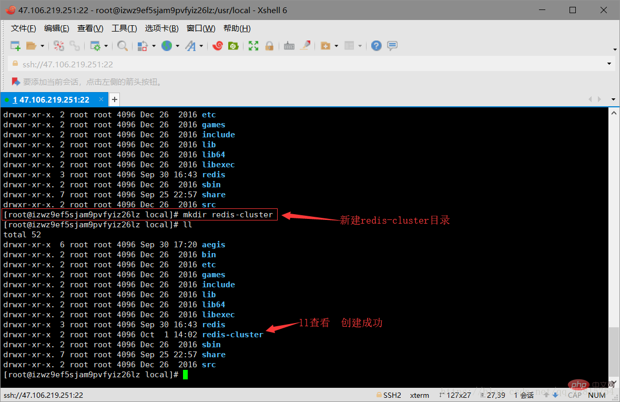Click the Xshell app icon in title bar
Screen dimensions: 620x402
11,10
